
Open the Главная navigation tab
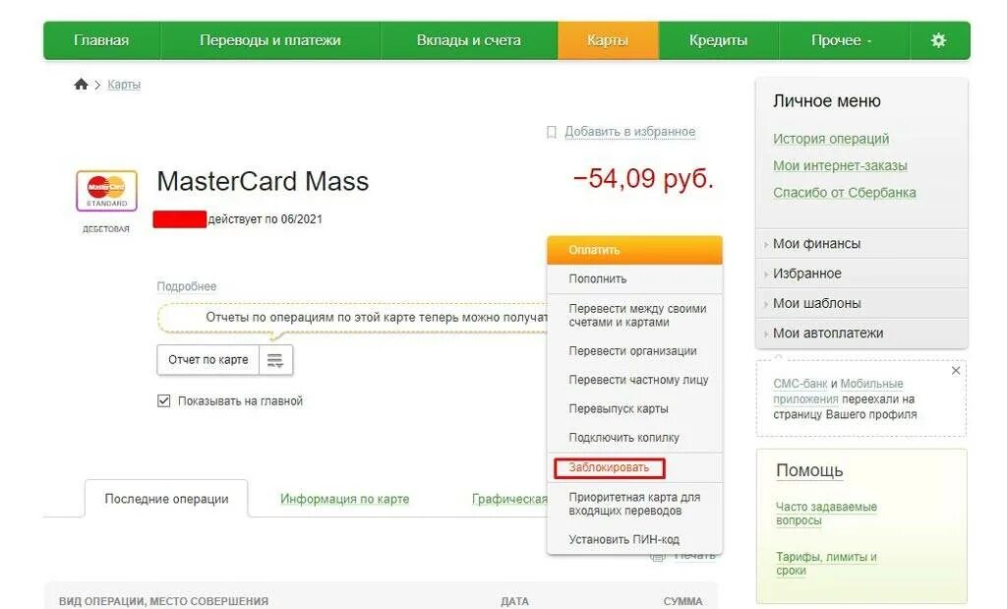[101, 40]
